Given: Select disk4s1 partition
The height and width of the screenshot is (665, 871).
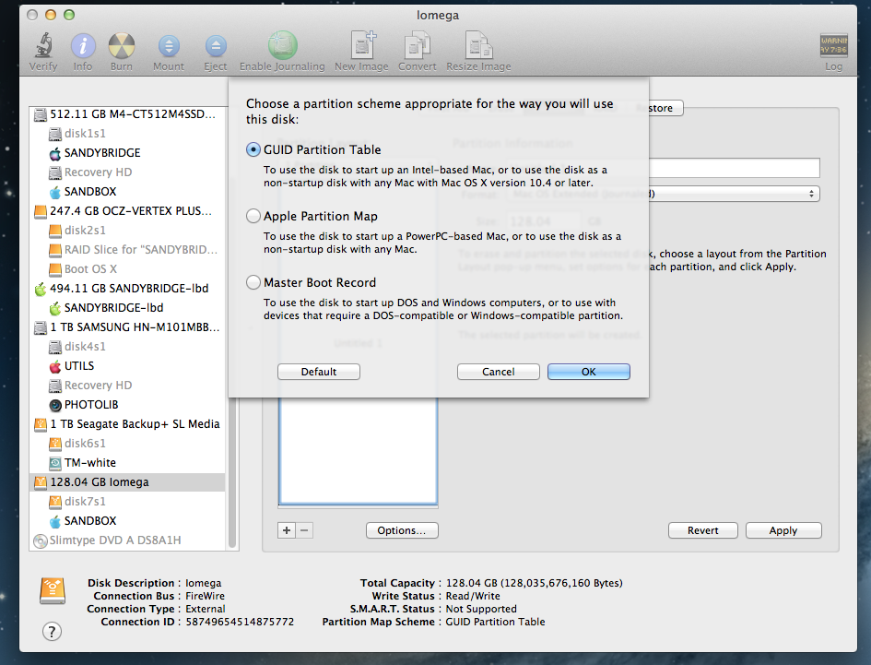Looking at the screenshot, I should 127,347.
